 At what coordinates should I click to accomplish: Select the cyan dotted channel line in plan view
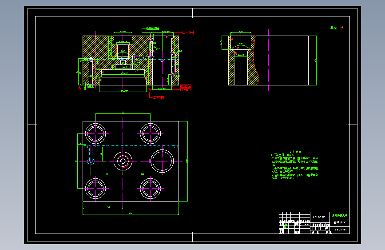(x=131, y=147)
